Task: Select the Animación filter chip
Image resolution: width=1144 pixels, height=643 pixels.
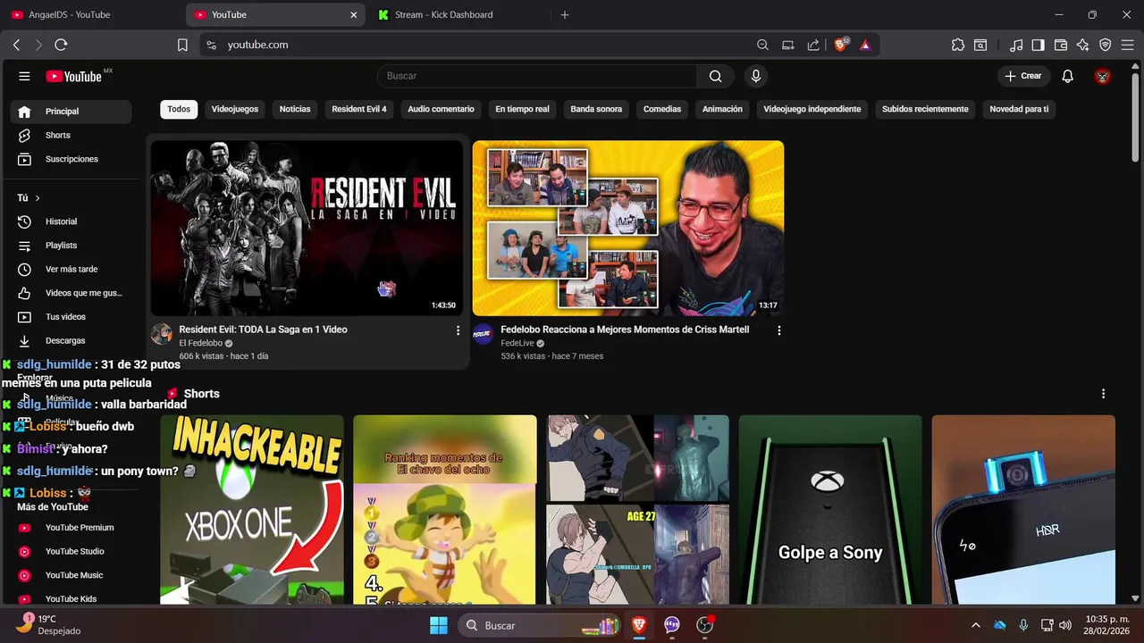Action: point(722,109)
